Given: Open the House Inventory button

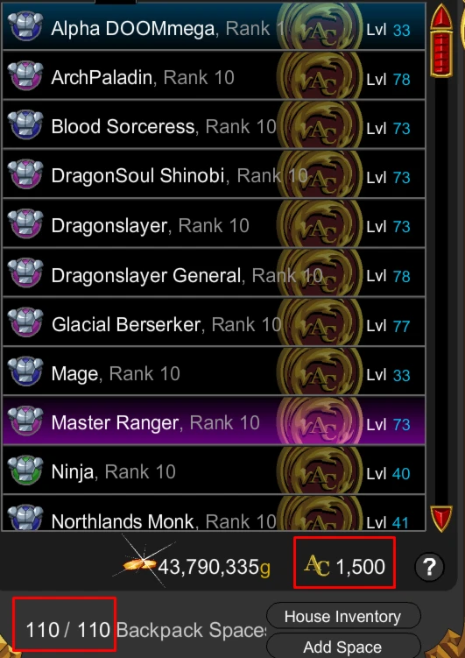Looking at the screenshot, I should click(x=343, y=617).
